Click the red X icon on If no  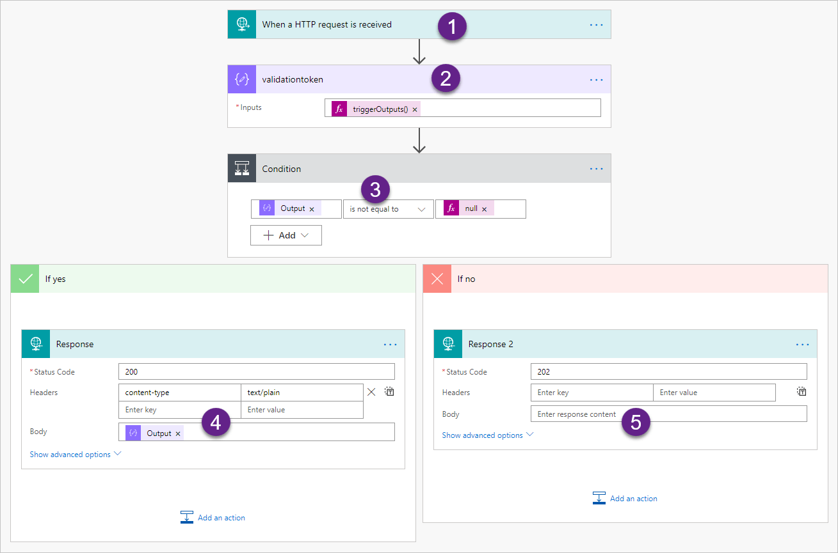[x=437, y=278]
